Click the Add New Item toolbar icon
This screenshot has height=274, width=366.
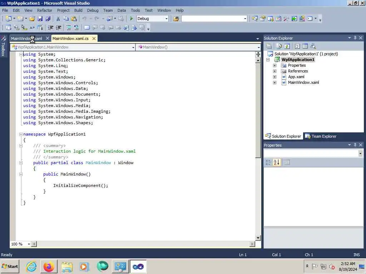[20, 19]
